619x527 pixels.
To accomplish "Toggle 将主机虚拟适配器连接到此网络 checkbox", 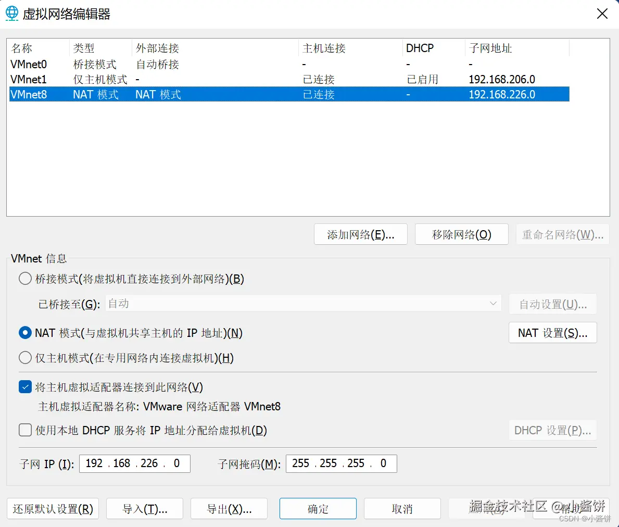I will pyautogui.click(x=26, y=387).
